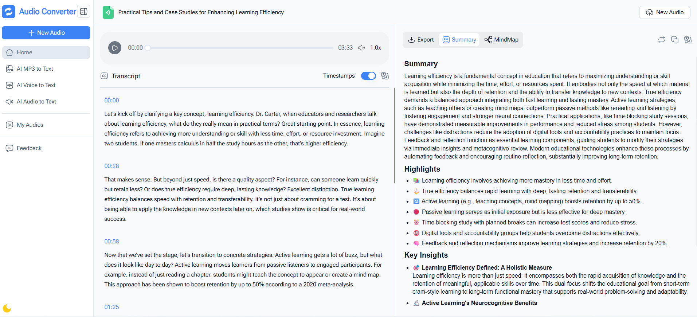The width and height of the screenshot is (697, 317).
Task: Open AI MP3 to Text in the sidebar
Action: point(35,69)
